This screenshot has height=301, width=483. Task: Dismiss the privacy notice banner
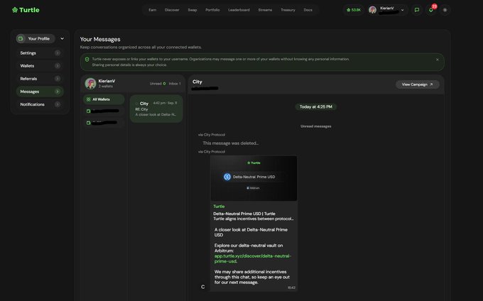437,60
